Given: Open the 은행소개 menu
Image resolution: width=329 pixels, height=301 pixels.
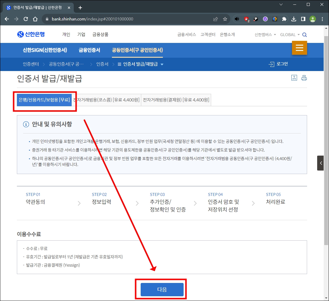Looking at the screenshot, I should [x=227, y=34].
